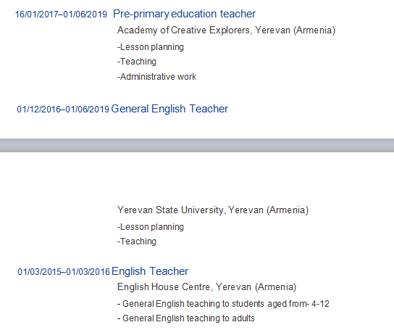The height and width of the screenshot is (330, 394).
Task: Click General English teaching to adults line
Action: pyautogui.click(x=186, y=318)
